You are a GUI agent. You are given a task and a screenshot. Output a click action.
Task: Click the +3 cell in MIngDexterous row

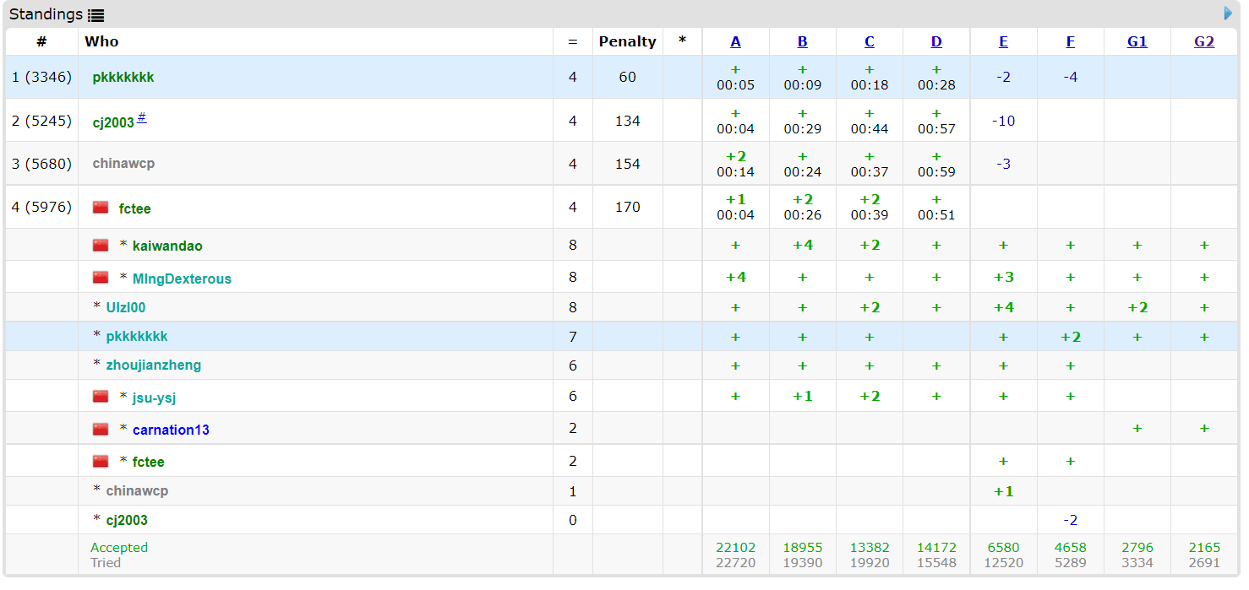point(1003,277)
